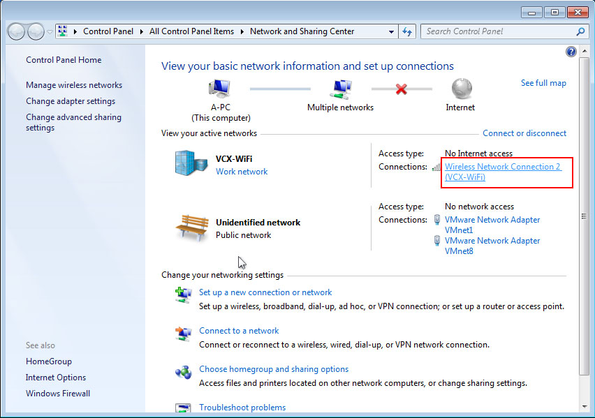Open Change advanced sharing settings

pyautogui.click(x=73, y=122)
